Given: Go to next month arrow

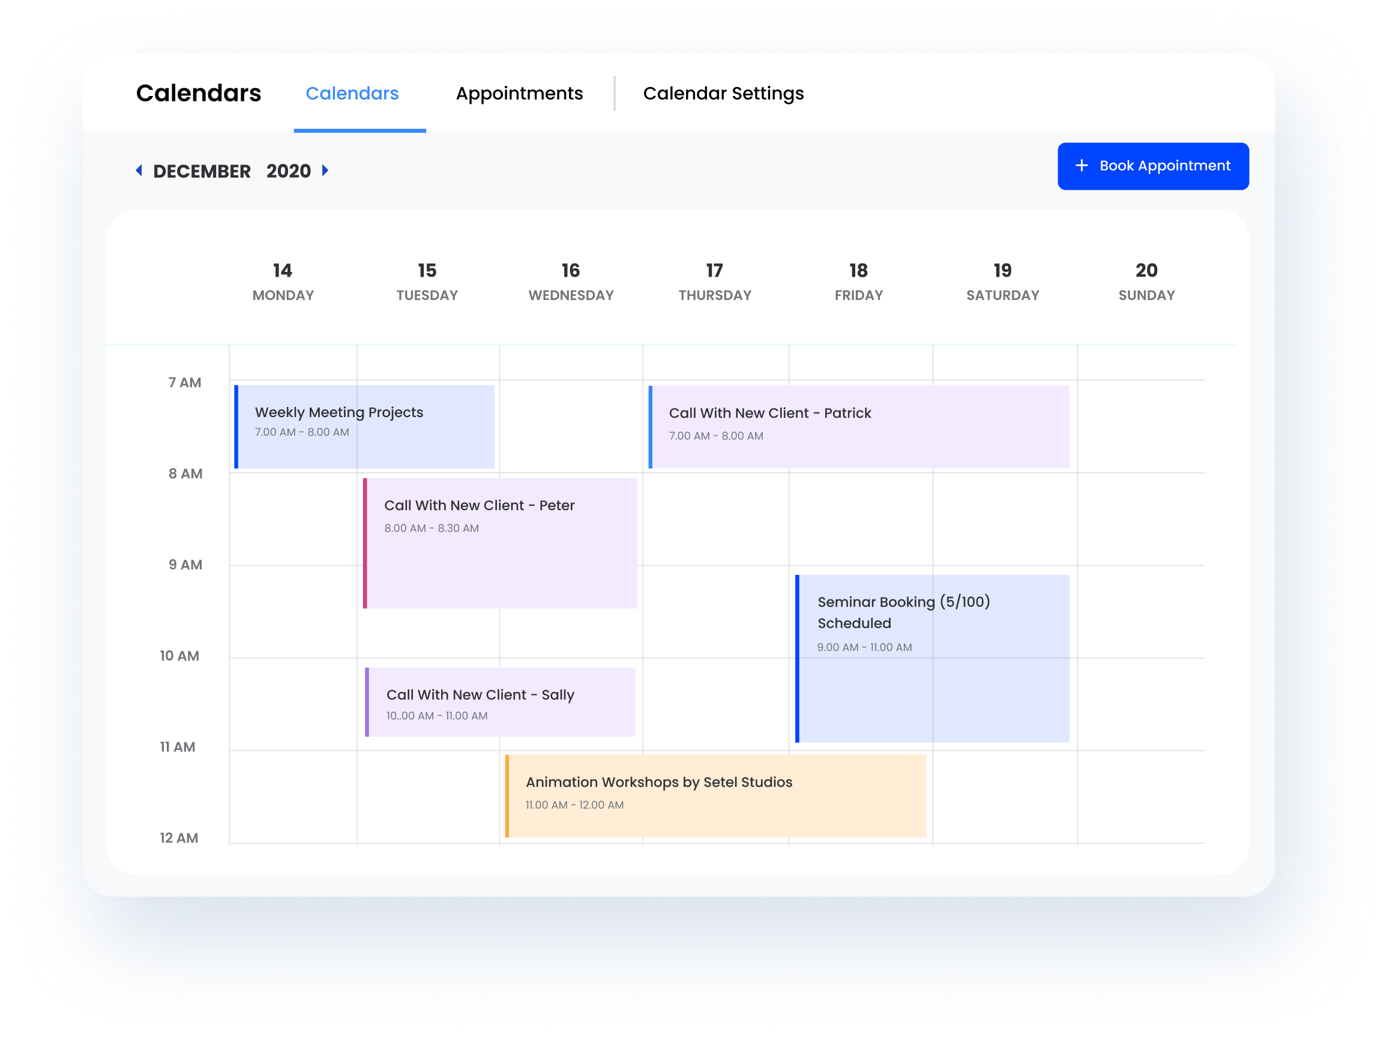Looking at the screenshot, I should click(x=325, y=170).
